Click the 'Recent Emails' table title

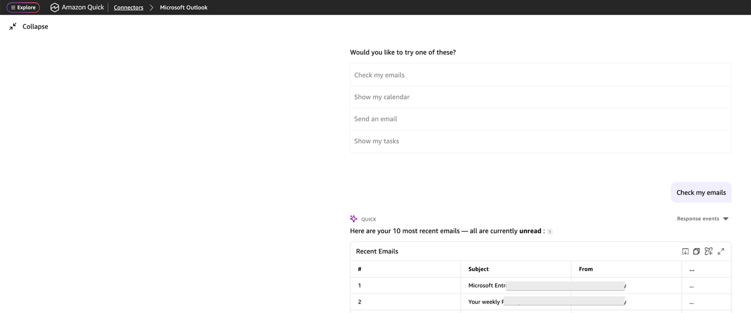pos(377,251)
